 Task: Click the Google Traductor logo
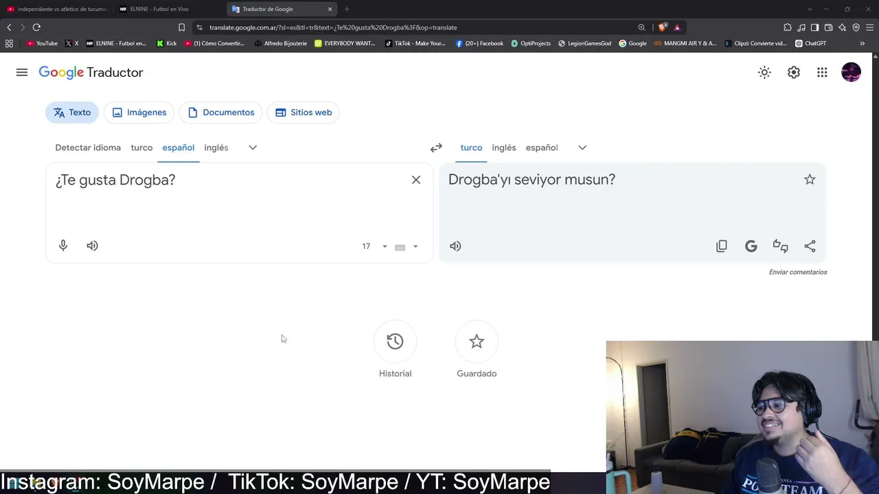pyautogui.click(x=91, y=72)
